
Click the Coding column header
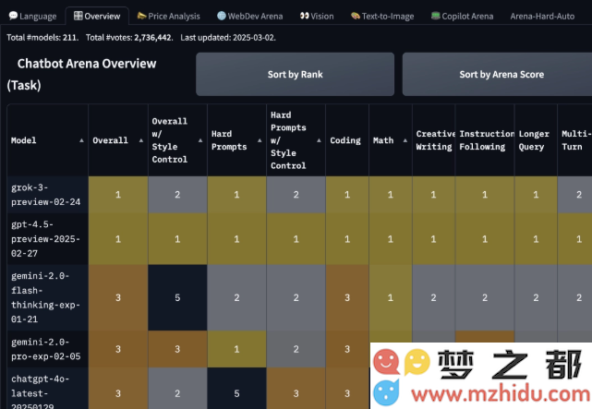pyautogui.click(x=347, y=140)
